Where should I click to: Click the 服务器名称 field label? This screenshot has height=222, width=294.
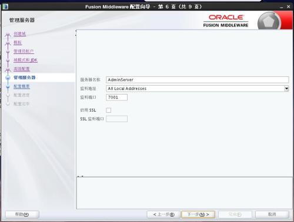click(x=90, y=80)
